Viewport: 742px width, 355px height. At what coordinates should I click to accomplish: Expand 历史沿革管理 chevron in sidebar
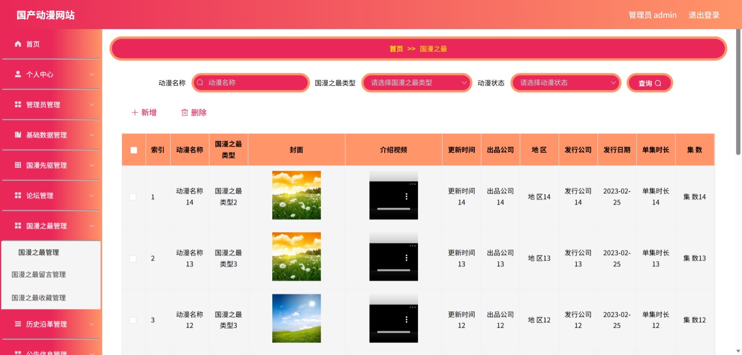(92, 324)
